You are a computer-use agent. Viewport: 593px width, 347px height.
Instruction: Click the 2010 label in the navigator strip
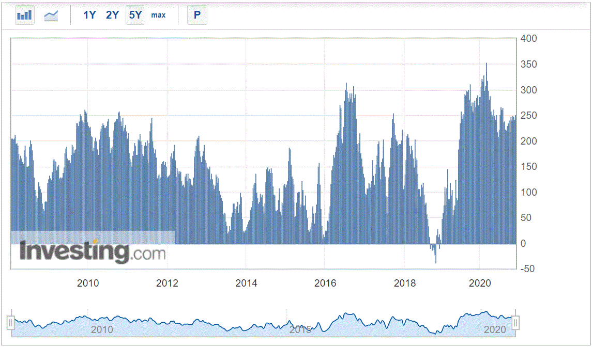pos(102,330)
